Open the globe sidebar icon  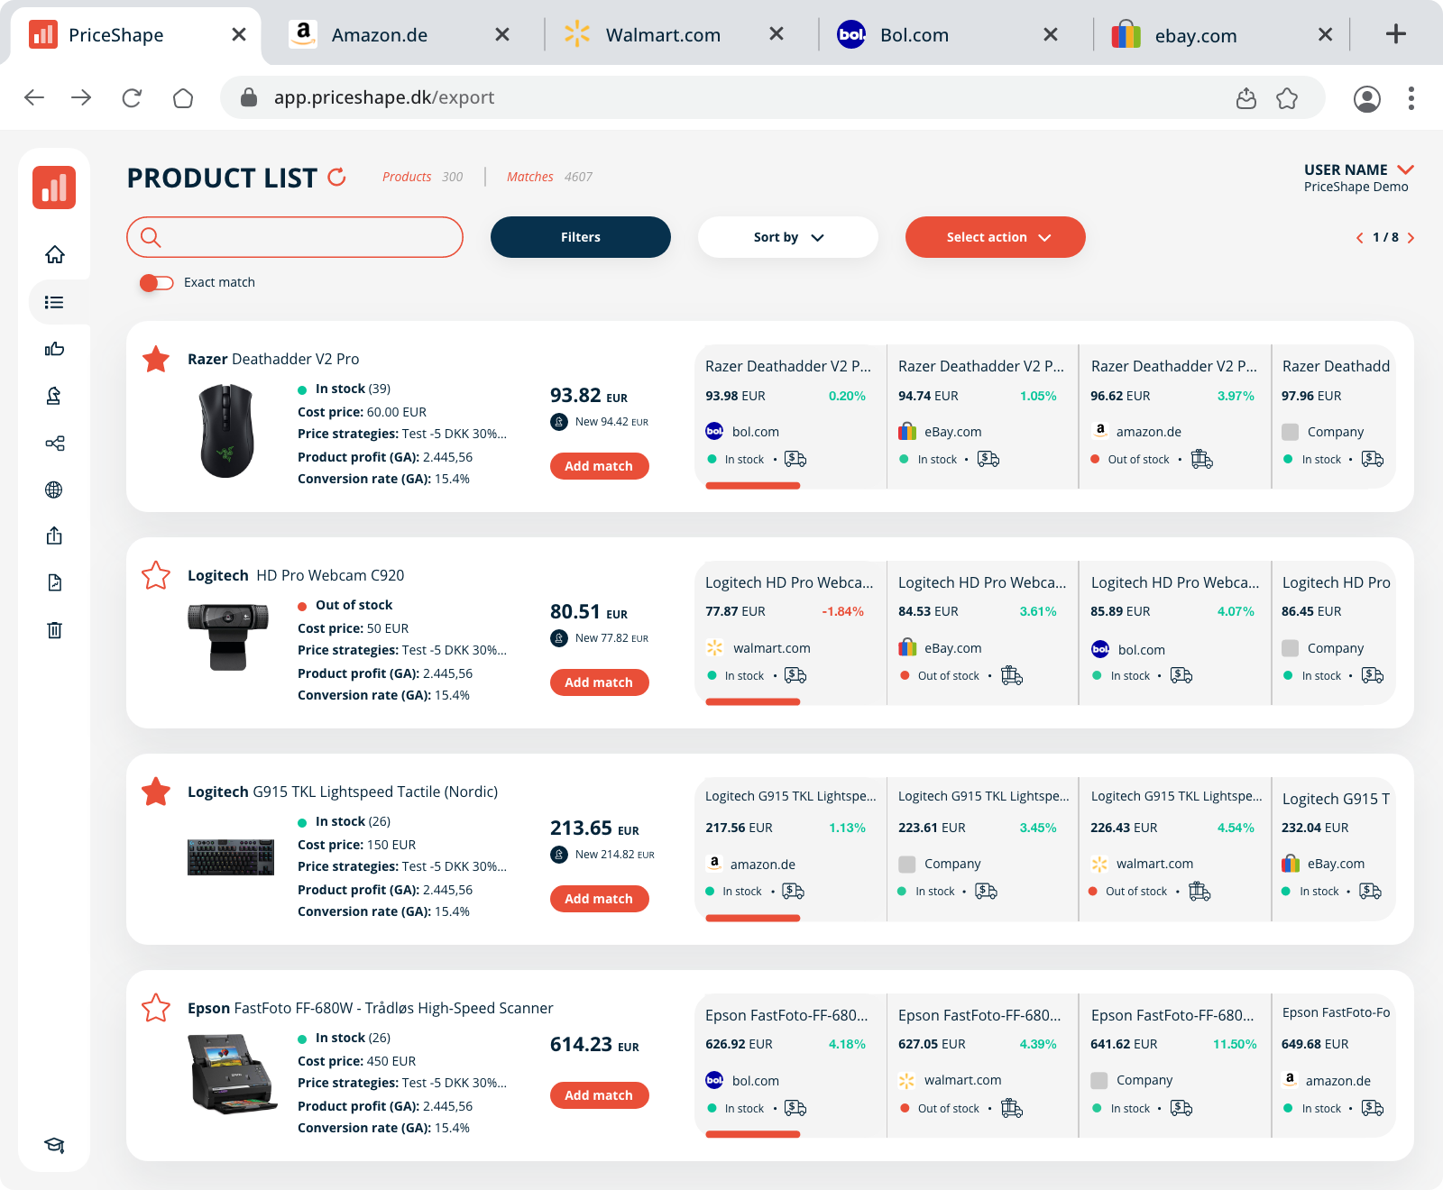pos(54,490)
